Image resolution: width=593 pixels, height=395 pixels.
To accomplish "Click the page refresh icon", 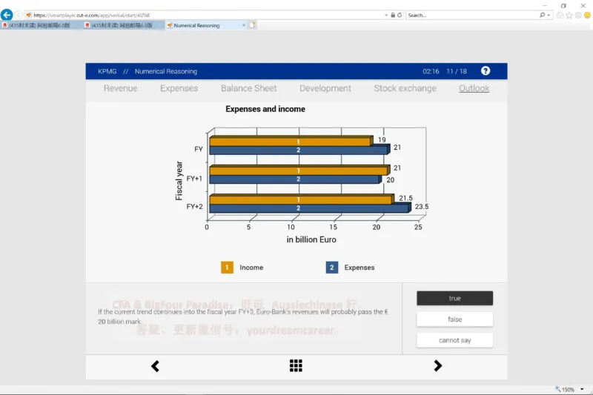I will [x=400, y=15].
